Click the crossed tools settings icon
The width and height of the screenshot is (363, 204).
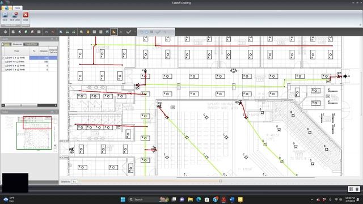[x=107, y=32]
